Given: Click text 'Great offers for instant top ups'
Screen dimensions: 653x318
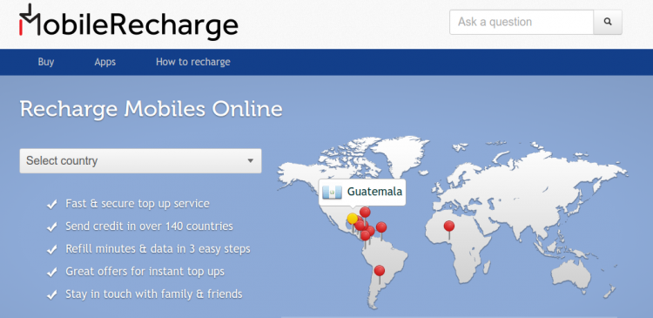Looking at the screenshot, I should [145, 272].
